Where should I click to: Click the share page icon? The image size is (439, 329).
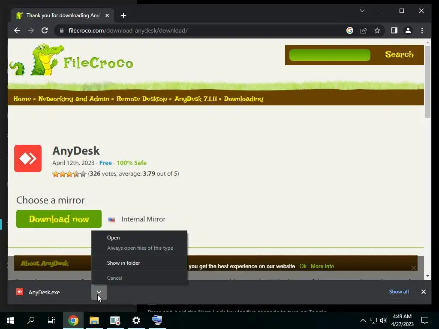coord(364,30)
